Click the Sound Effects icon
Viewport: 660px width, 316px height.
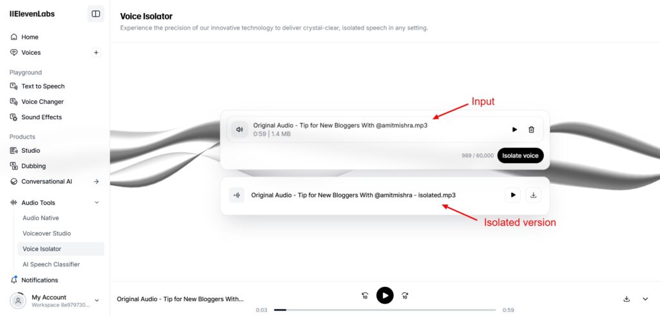click(14, 117)
